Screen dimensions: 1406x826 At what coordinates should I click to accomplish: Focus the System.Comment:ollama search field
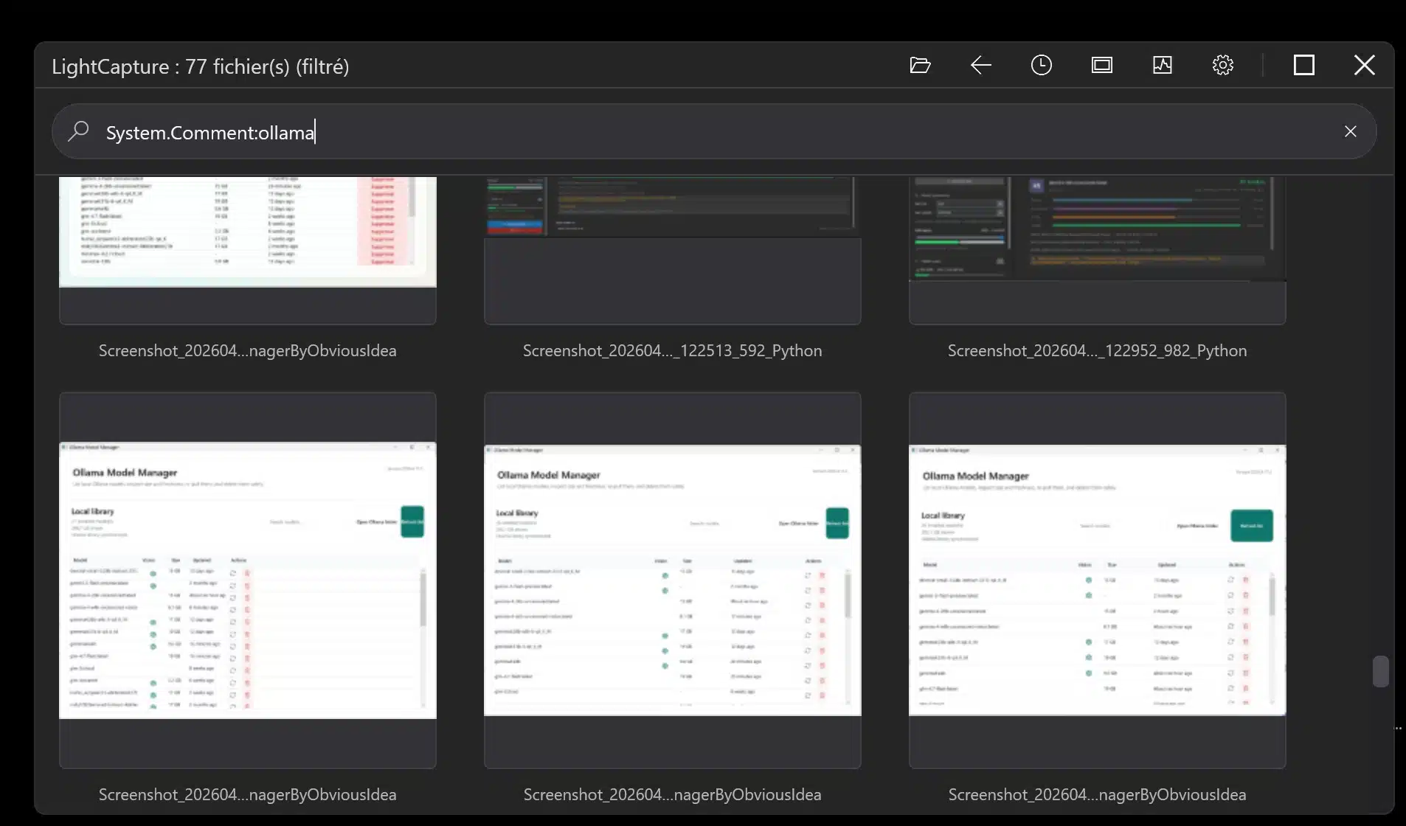pyautogui.click(x=714, y=131)
